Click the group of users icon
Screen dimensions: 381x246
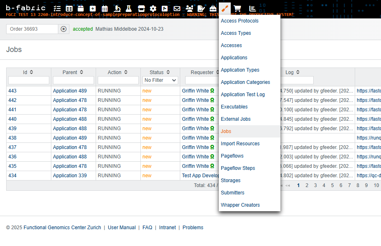click(189, 8)
